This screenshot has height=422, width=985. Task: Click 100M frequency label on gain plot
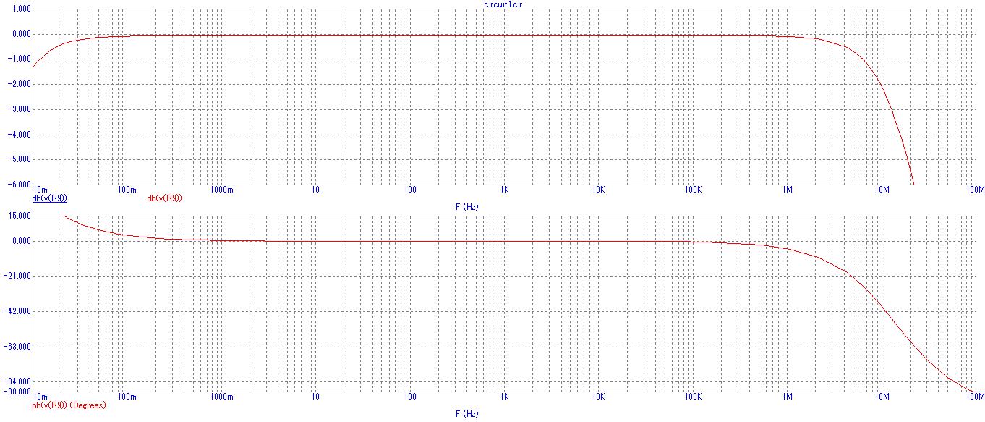coord(976,190)
